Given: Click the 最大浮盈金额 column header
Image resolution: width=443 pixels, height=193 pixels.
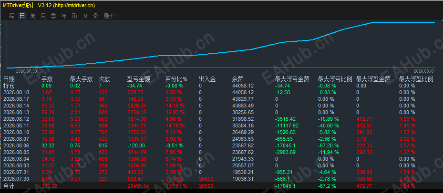Looking at the screenshot, I should click(373, 79).
